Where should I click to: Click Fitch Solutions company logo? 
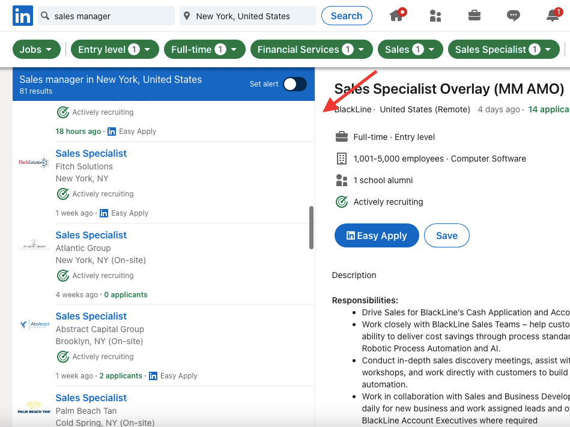coord(34,162)
